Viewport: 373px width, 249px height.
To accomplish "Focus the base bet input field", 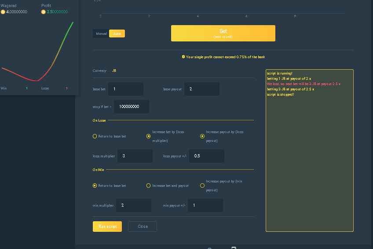I will tap(126, 89).
